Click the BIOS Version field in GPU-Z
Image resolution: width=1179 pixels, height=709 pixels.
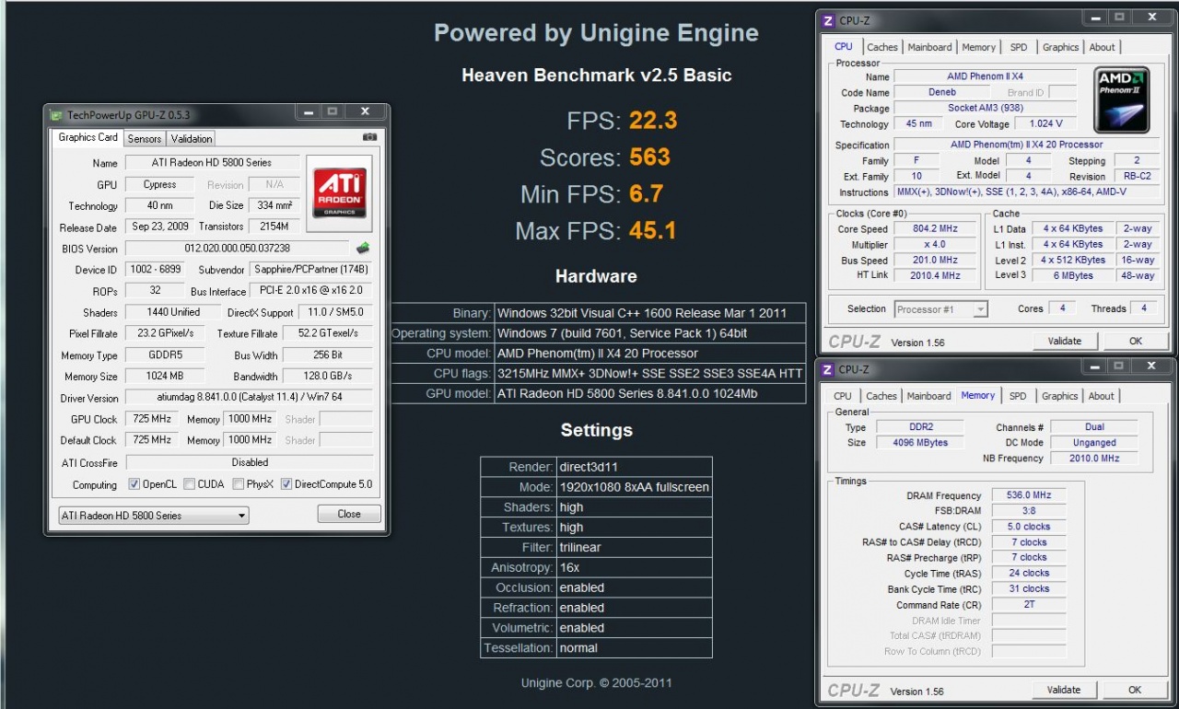click(238, 248)
